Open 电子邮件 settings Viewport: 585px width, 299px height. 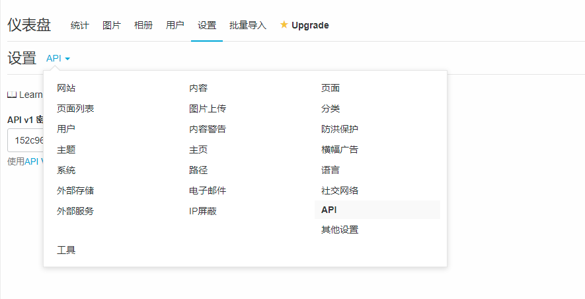click(x=208, y=191)
